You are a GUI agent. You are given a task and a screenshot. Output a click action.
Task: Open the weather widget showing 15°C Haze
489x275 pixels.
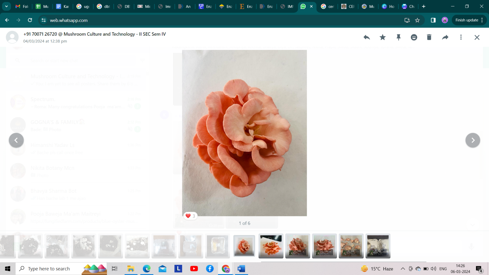tap(377, 269)
